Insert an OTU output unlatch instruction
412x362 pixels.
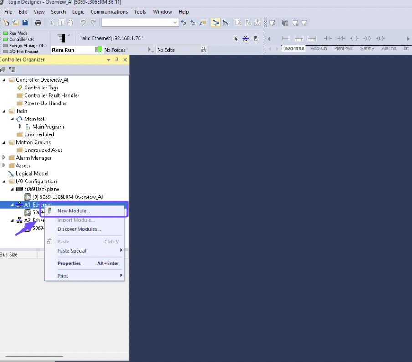(367, 38)
